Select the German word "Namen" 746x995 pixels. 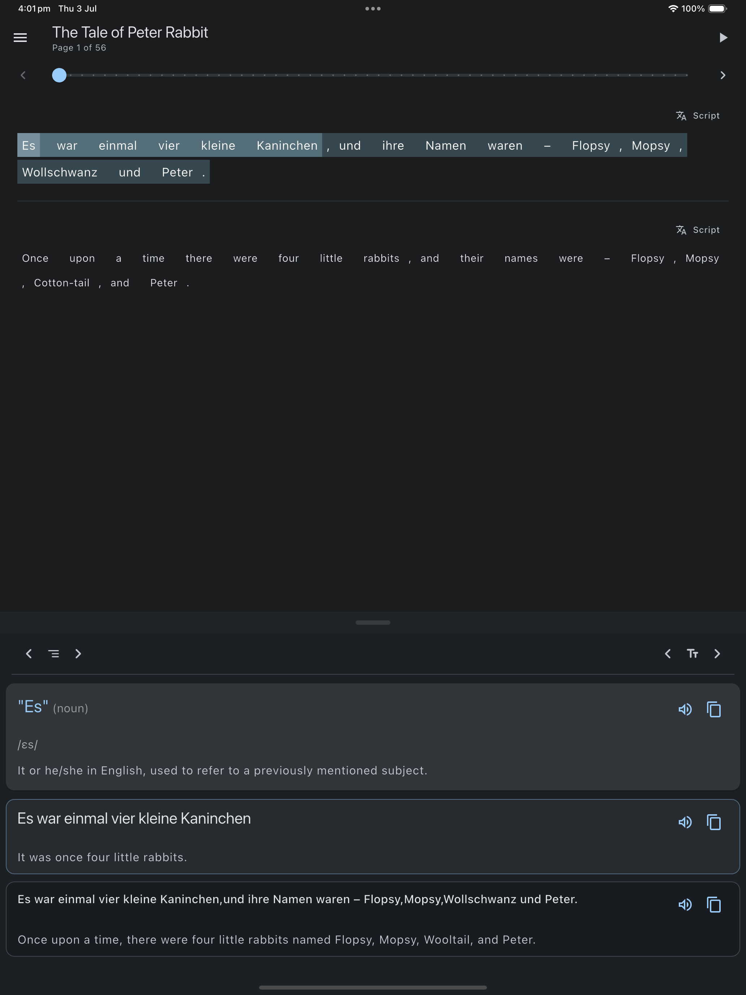pos(446,145)
